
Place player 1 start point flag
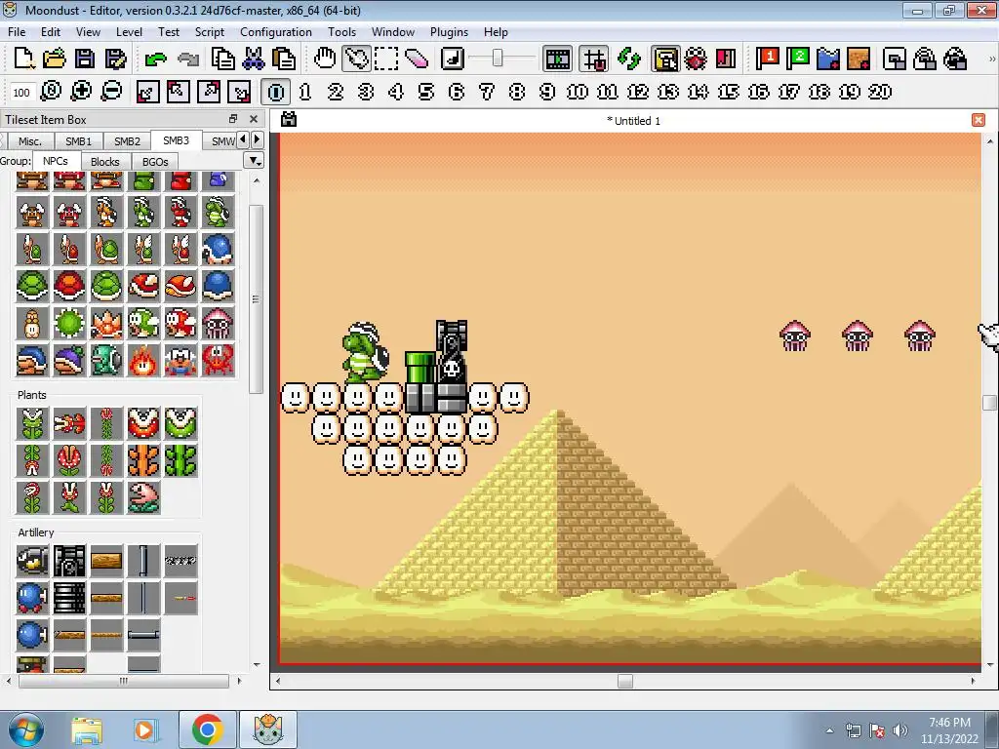click(767, 59)
